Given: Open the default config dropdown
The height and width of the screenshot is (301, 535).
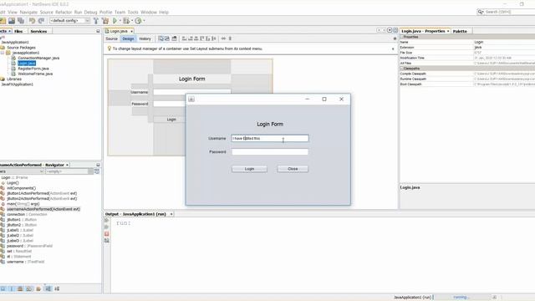Looking at the screenshot, I should (70, 21).
